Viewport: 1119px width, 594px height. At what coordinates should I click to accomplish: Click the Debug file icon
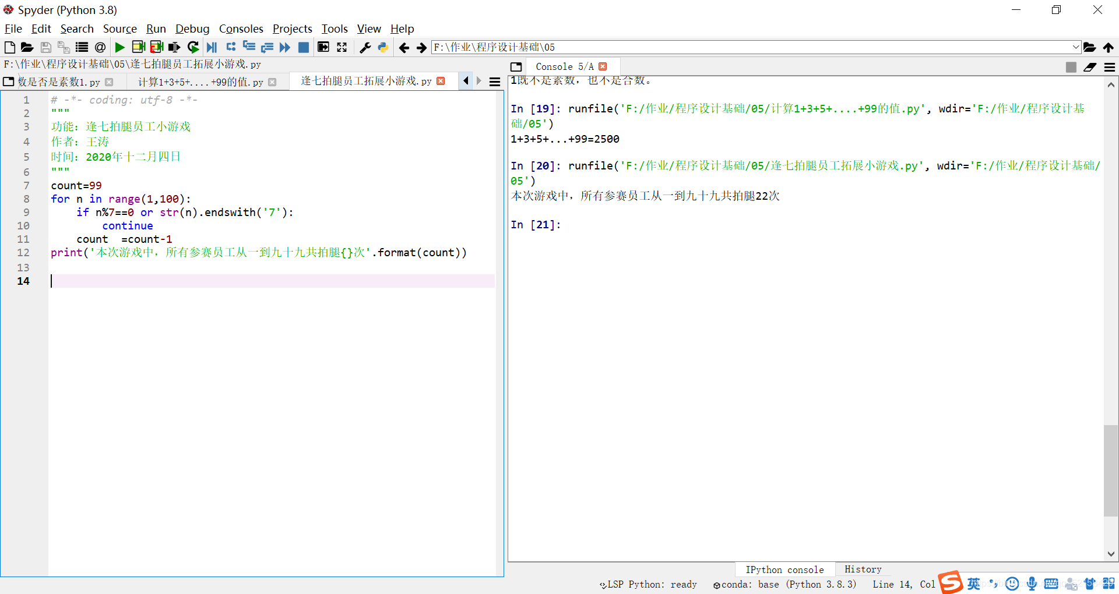[x=212, y=47]
